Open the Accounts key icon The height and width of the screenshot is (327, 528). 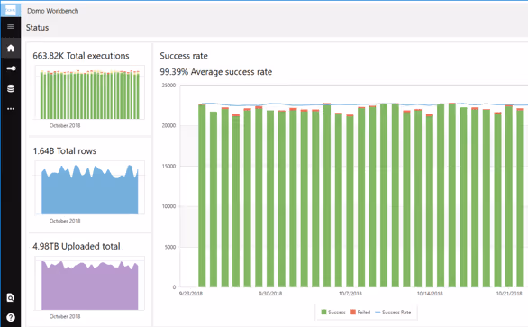coord(11,68)
